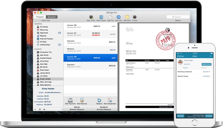The image size is (223, 128).
Task: Tap New Slip on phone
Action: [180, 116]
